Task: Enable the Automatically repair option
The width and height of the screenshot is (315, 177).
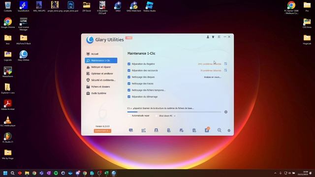Action: [129, 116]
